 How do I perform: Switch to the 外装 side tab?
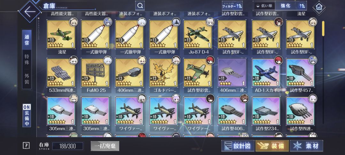(x=27, y=79)
